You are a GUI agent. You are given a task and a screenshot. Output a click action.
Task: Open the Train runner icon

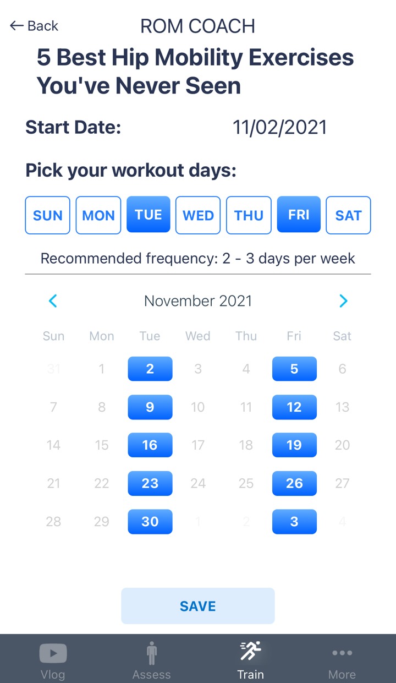coord(251,652)
